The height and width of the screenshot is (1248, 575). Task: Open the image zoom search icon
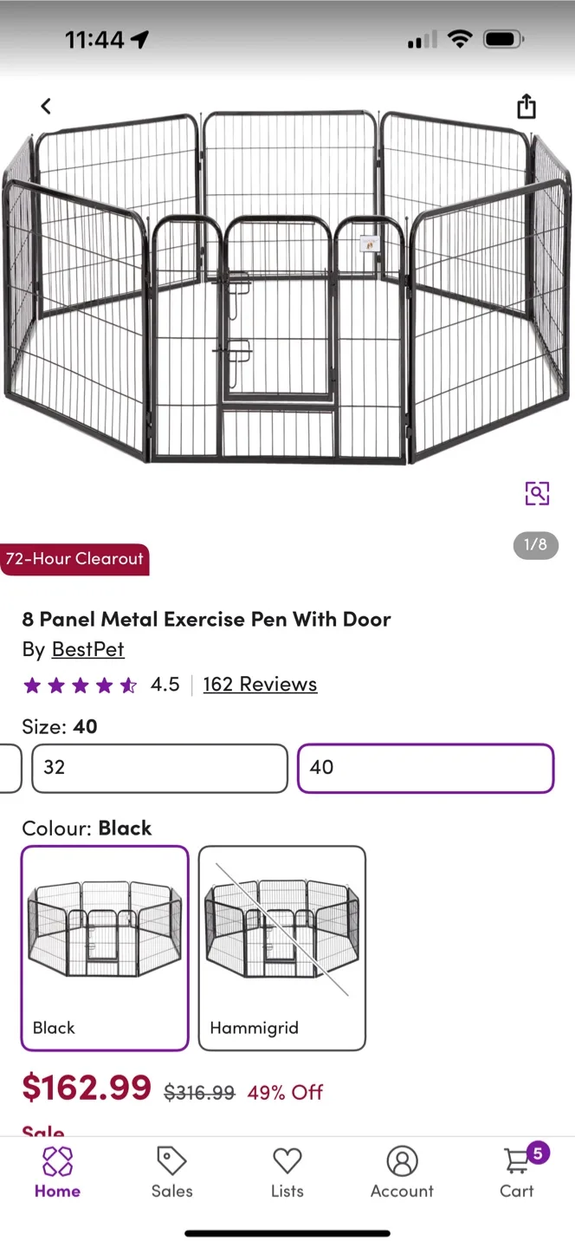(x=537, y=493)
